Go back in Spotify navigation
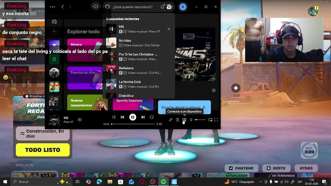 tap(63, 7)
